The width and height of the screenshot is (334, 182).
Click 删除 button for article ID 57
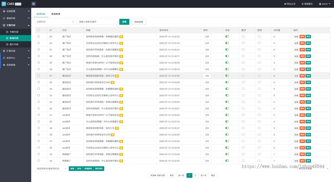pos(302,76)
